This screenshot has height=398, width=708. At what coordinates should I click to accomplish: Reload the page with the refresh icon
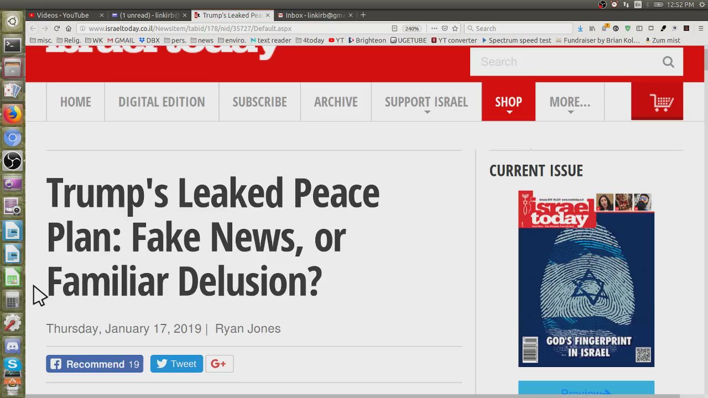click(56, 28)
